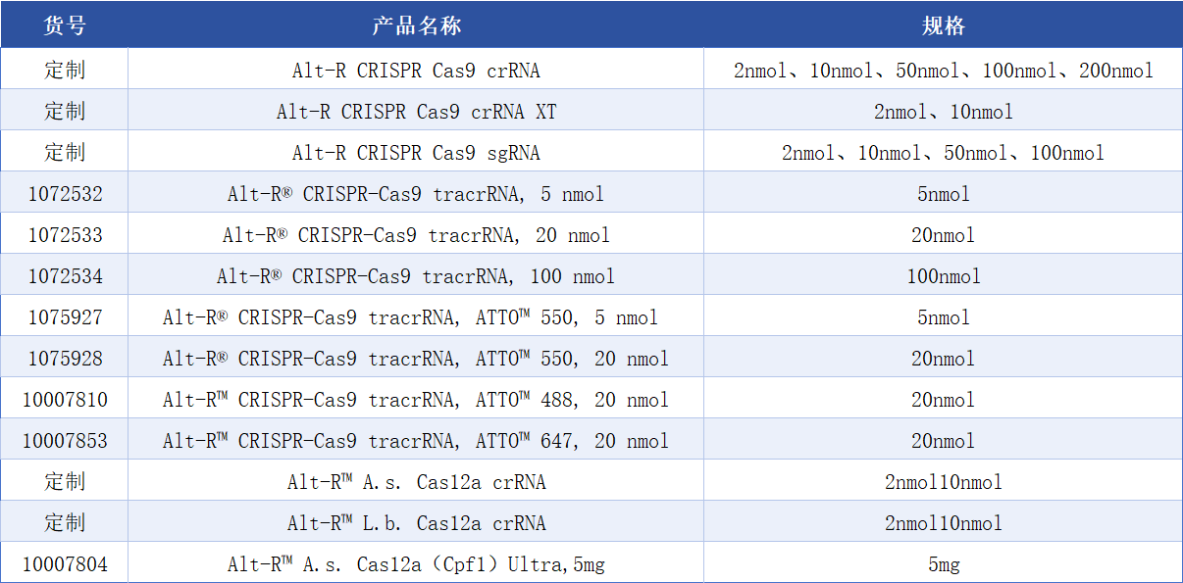The image size is (1183, 583).
Task: Click the 产品名称 column header
Action: click(416, 25)
